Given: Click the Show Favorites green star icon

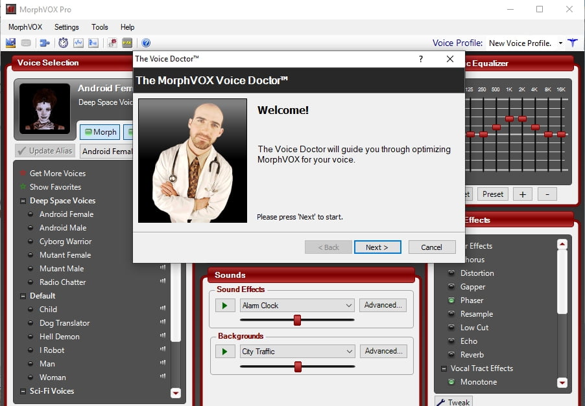Looking at the screenshot, I should pos(23,186).
